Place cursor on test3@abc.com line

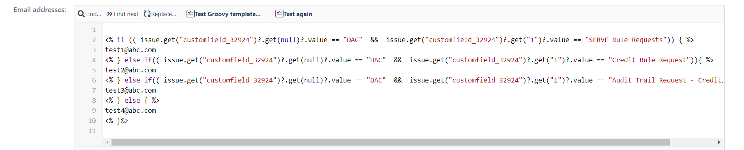tap(131, 90)
